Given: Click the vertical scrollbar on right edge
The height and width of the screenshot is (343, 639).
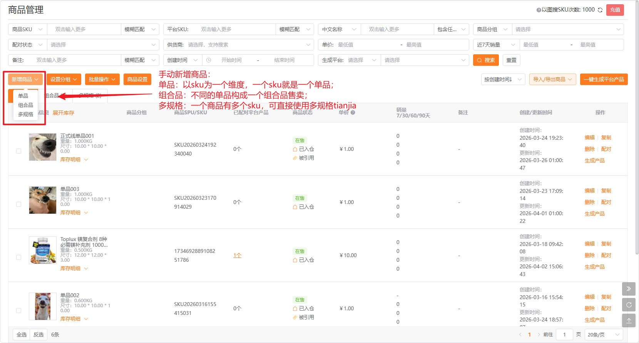Looking at the screenshot, I should click(637, 127).
